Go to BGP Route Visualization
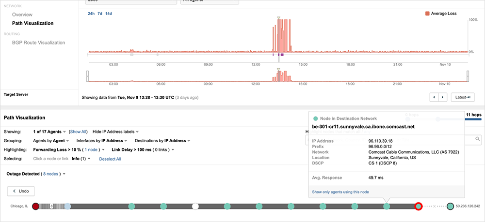 [x=38, y=43]
